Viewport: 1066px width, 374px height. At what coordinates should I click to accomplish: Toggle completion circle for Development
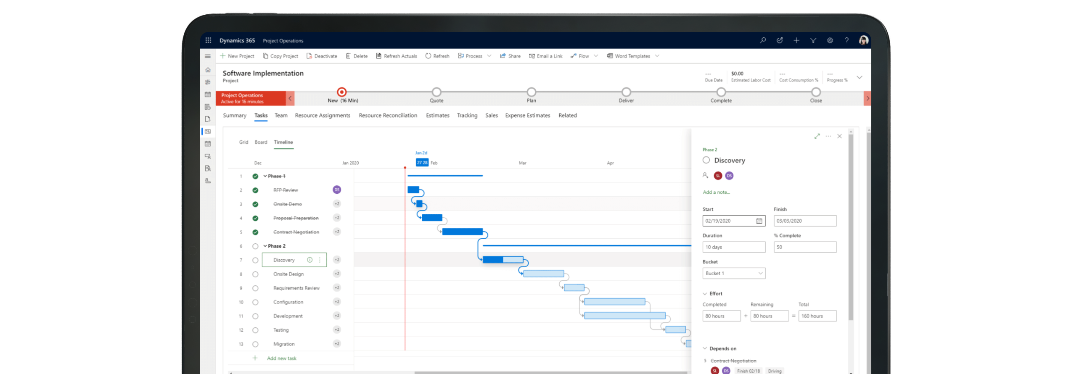tap(255, 316)
